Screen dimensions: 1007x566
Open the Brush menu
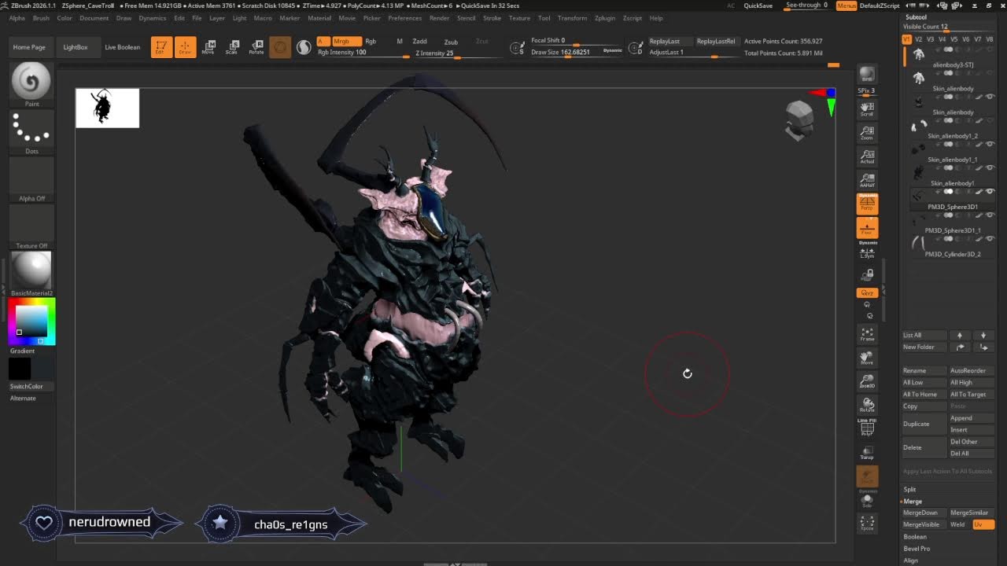[41, 17]
